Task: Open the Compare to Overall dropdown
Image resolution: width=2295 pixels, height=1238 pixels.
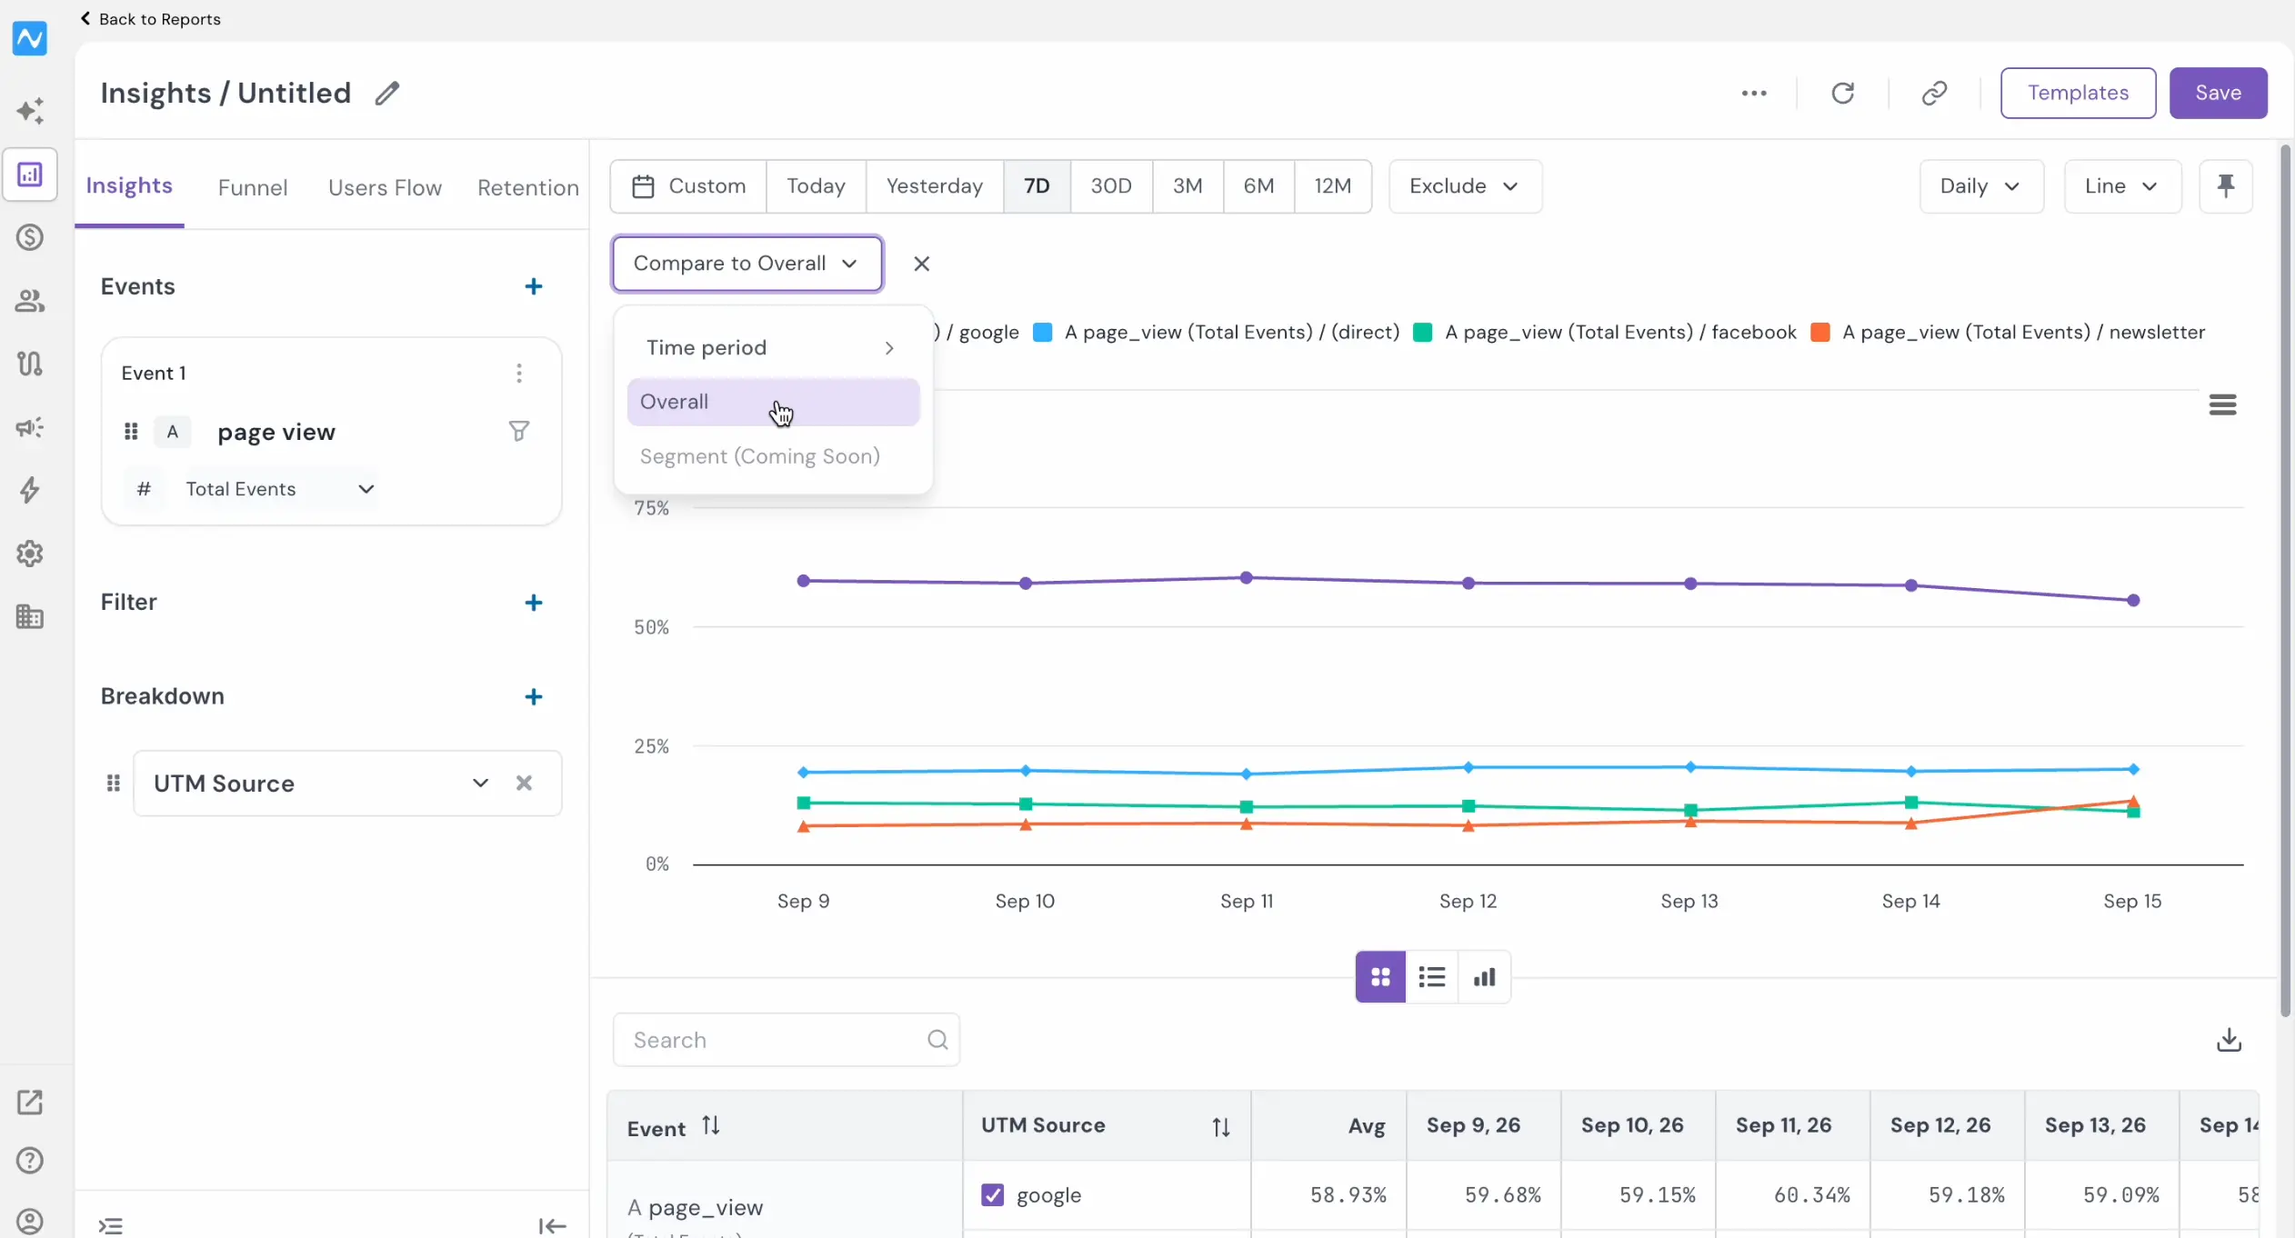Action: click(x=747, y=264)
